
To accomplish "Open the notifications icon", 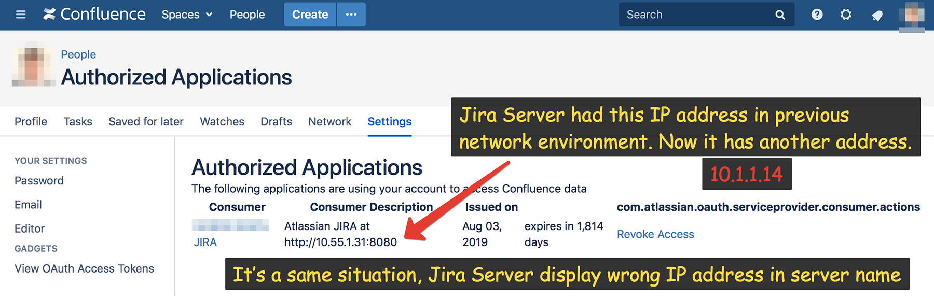I will tap(877, 16).
